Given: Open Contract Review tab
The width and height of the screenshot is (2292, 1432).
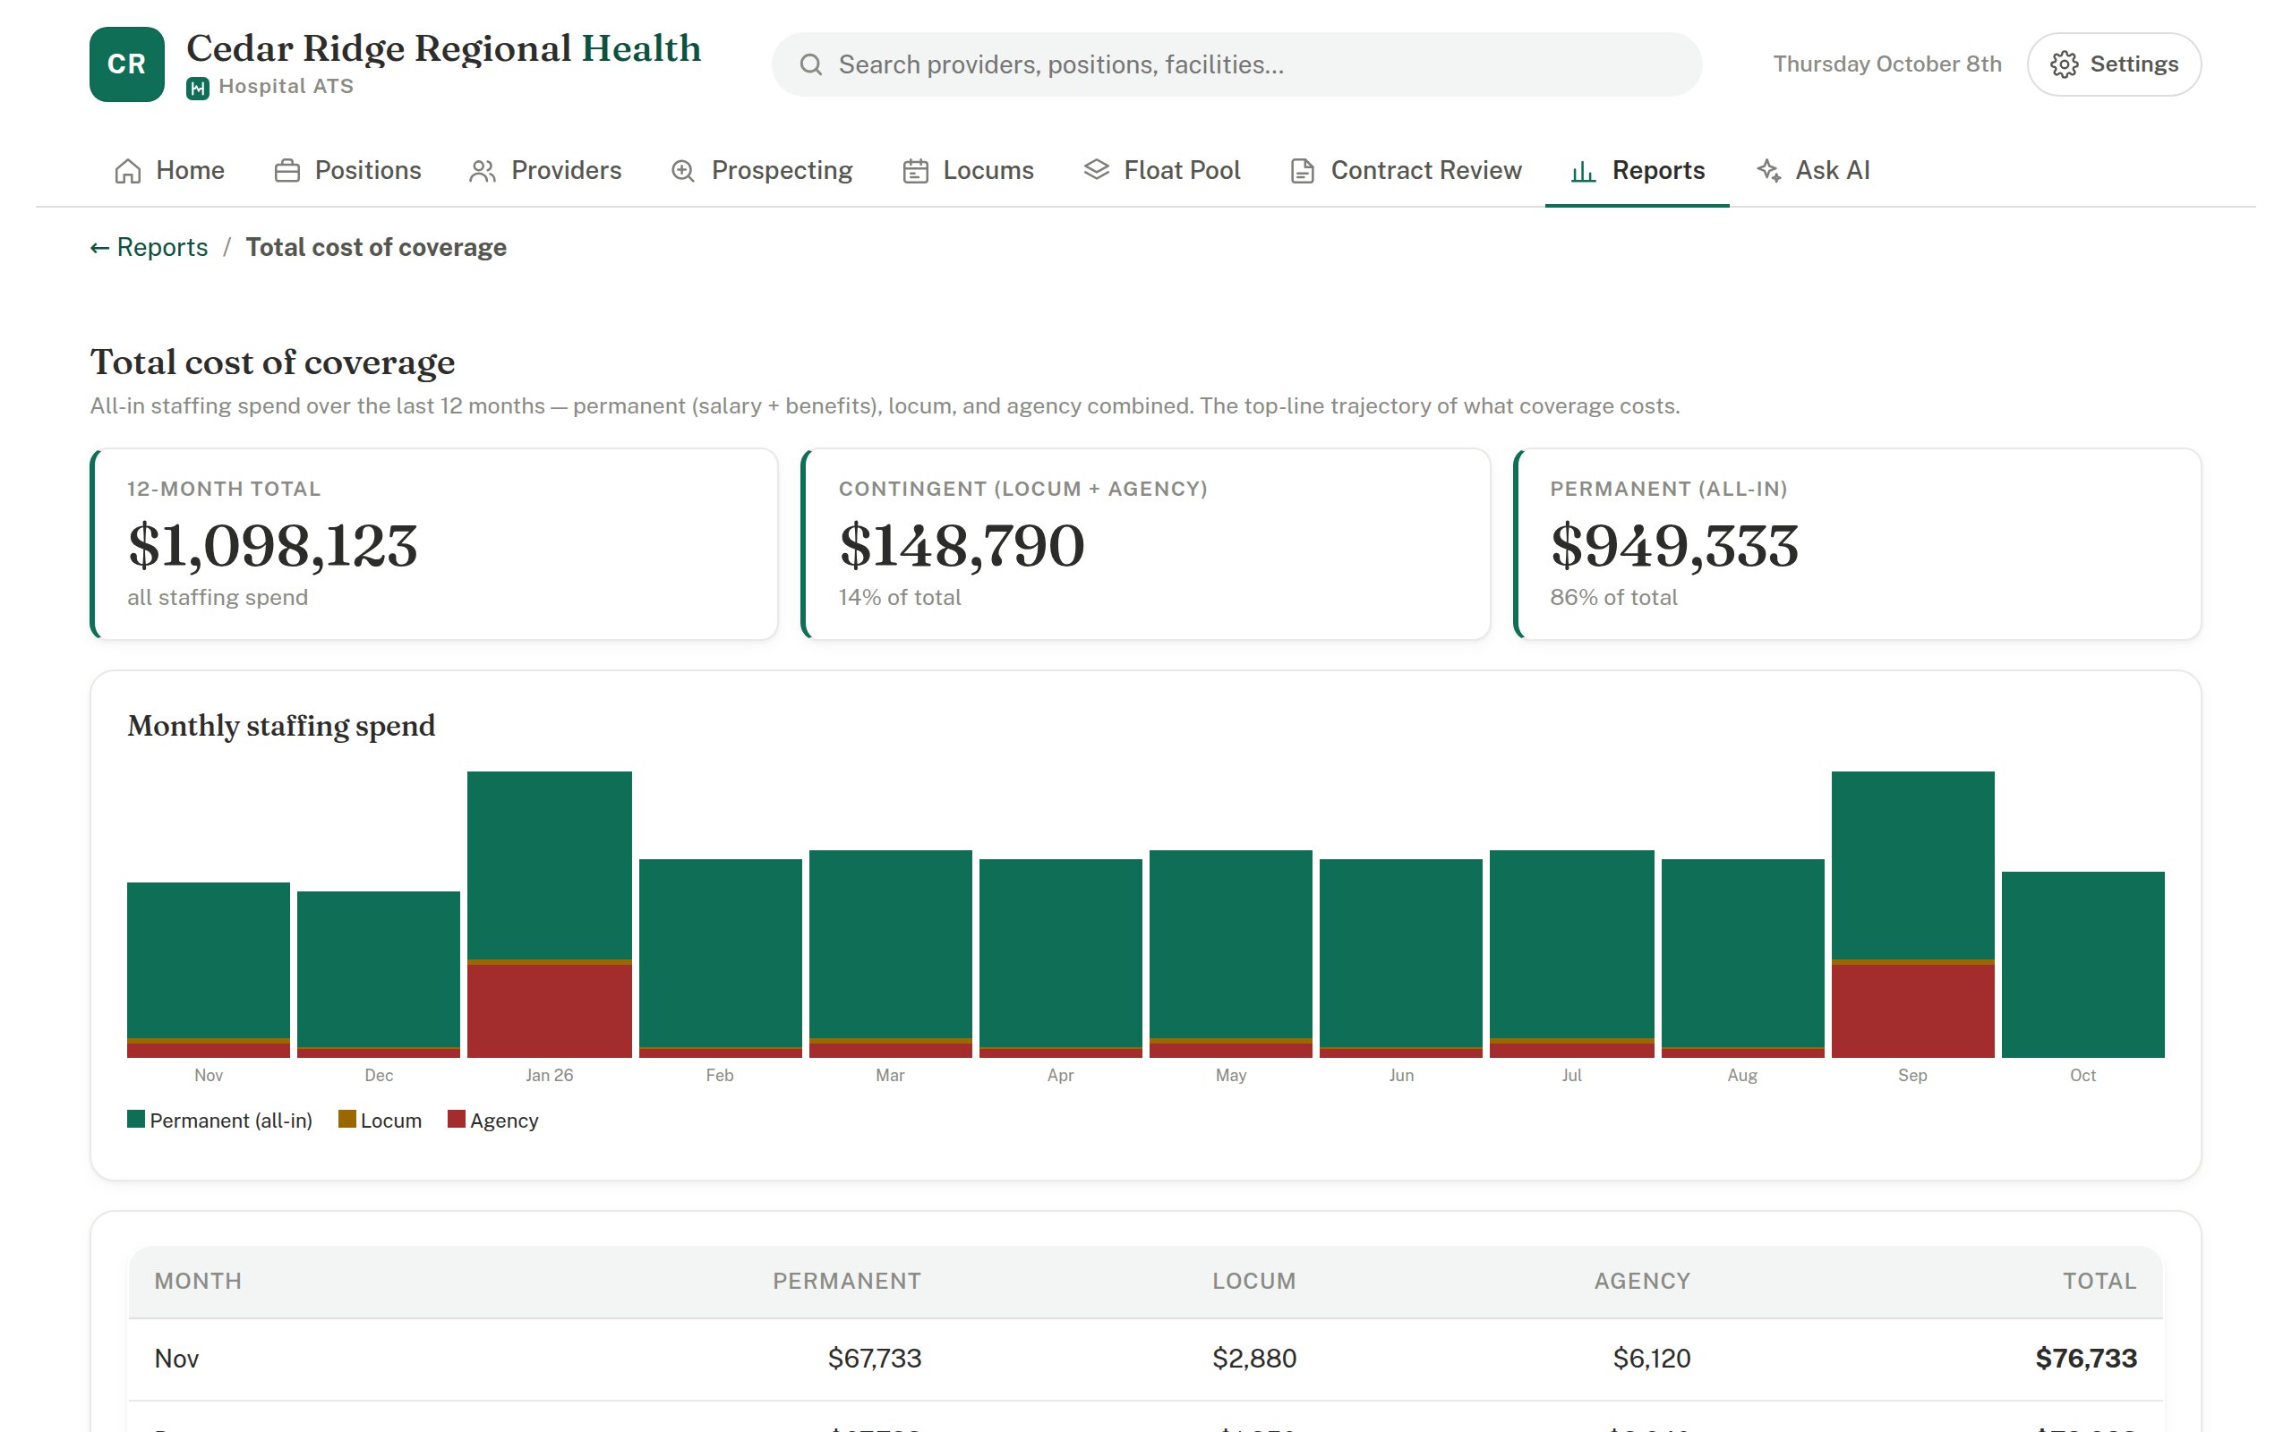Looking at the screenshot, I should point(1406,170).
